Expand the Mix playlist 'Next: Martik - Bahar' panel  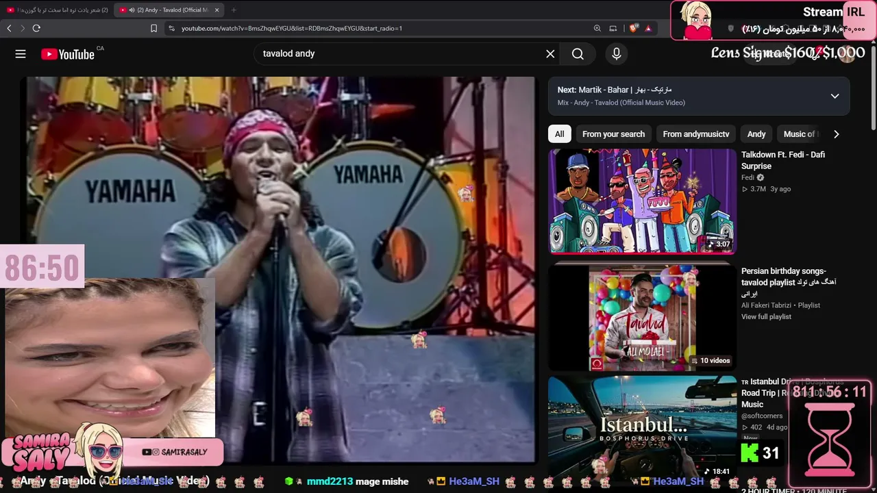click(x=835, y=96)
